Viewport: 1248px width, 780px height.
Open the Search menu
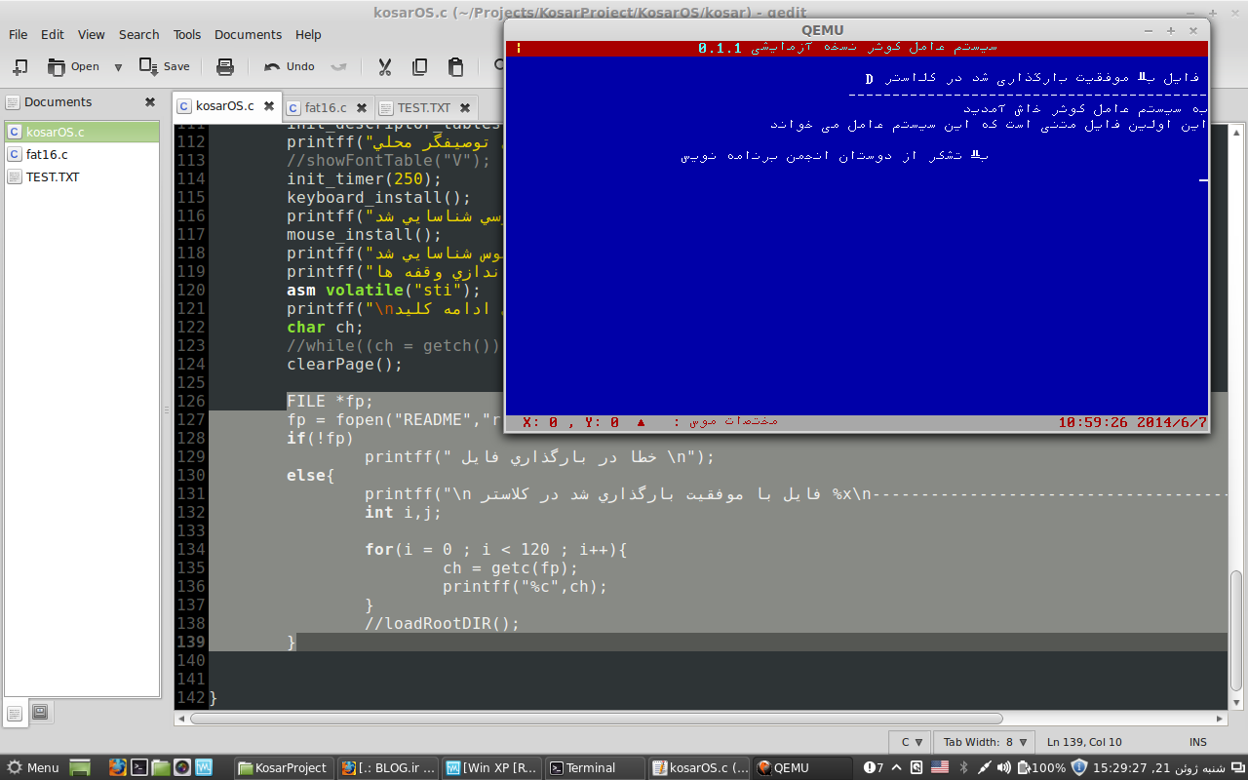[x=139, y=34]
